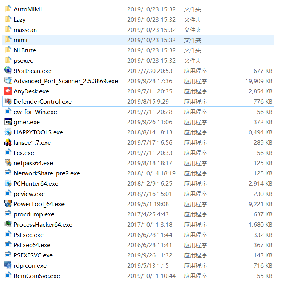Select the PowerTool_64.exe file name
Screen dimensions: 285x287
click(39, 204)
